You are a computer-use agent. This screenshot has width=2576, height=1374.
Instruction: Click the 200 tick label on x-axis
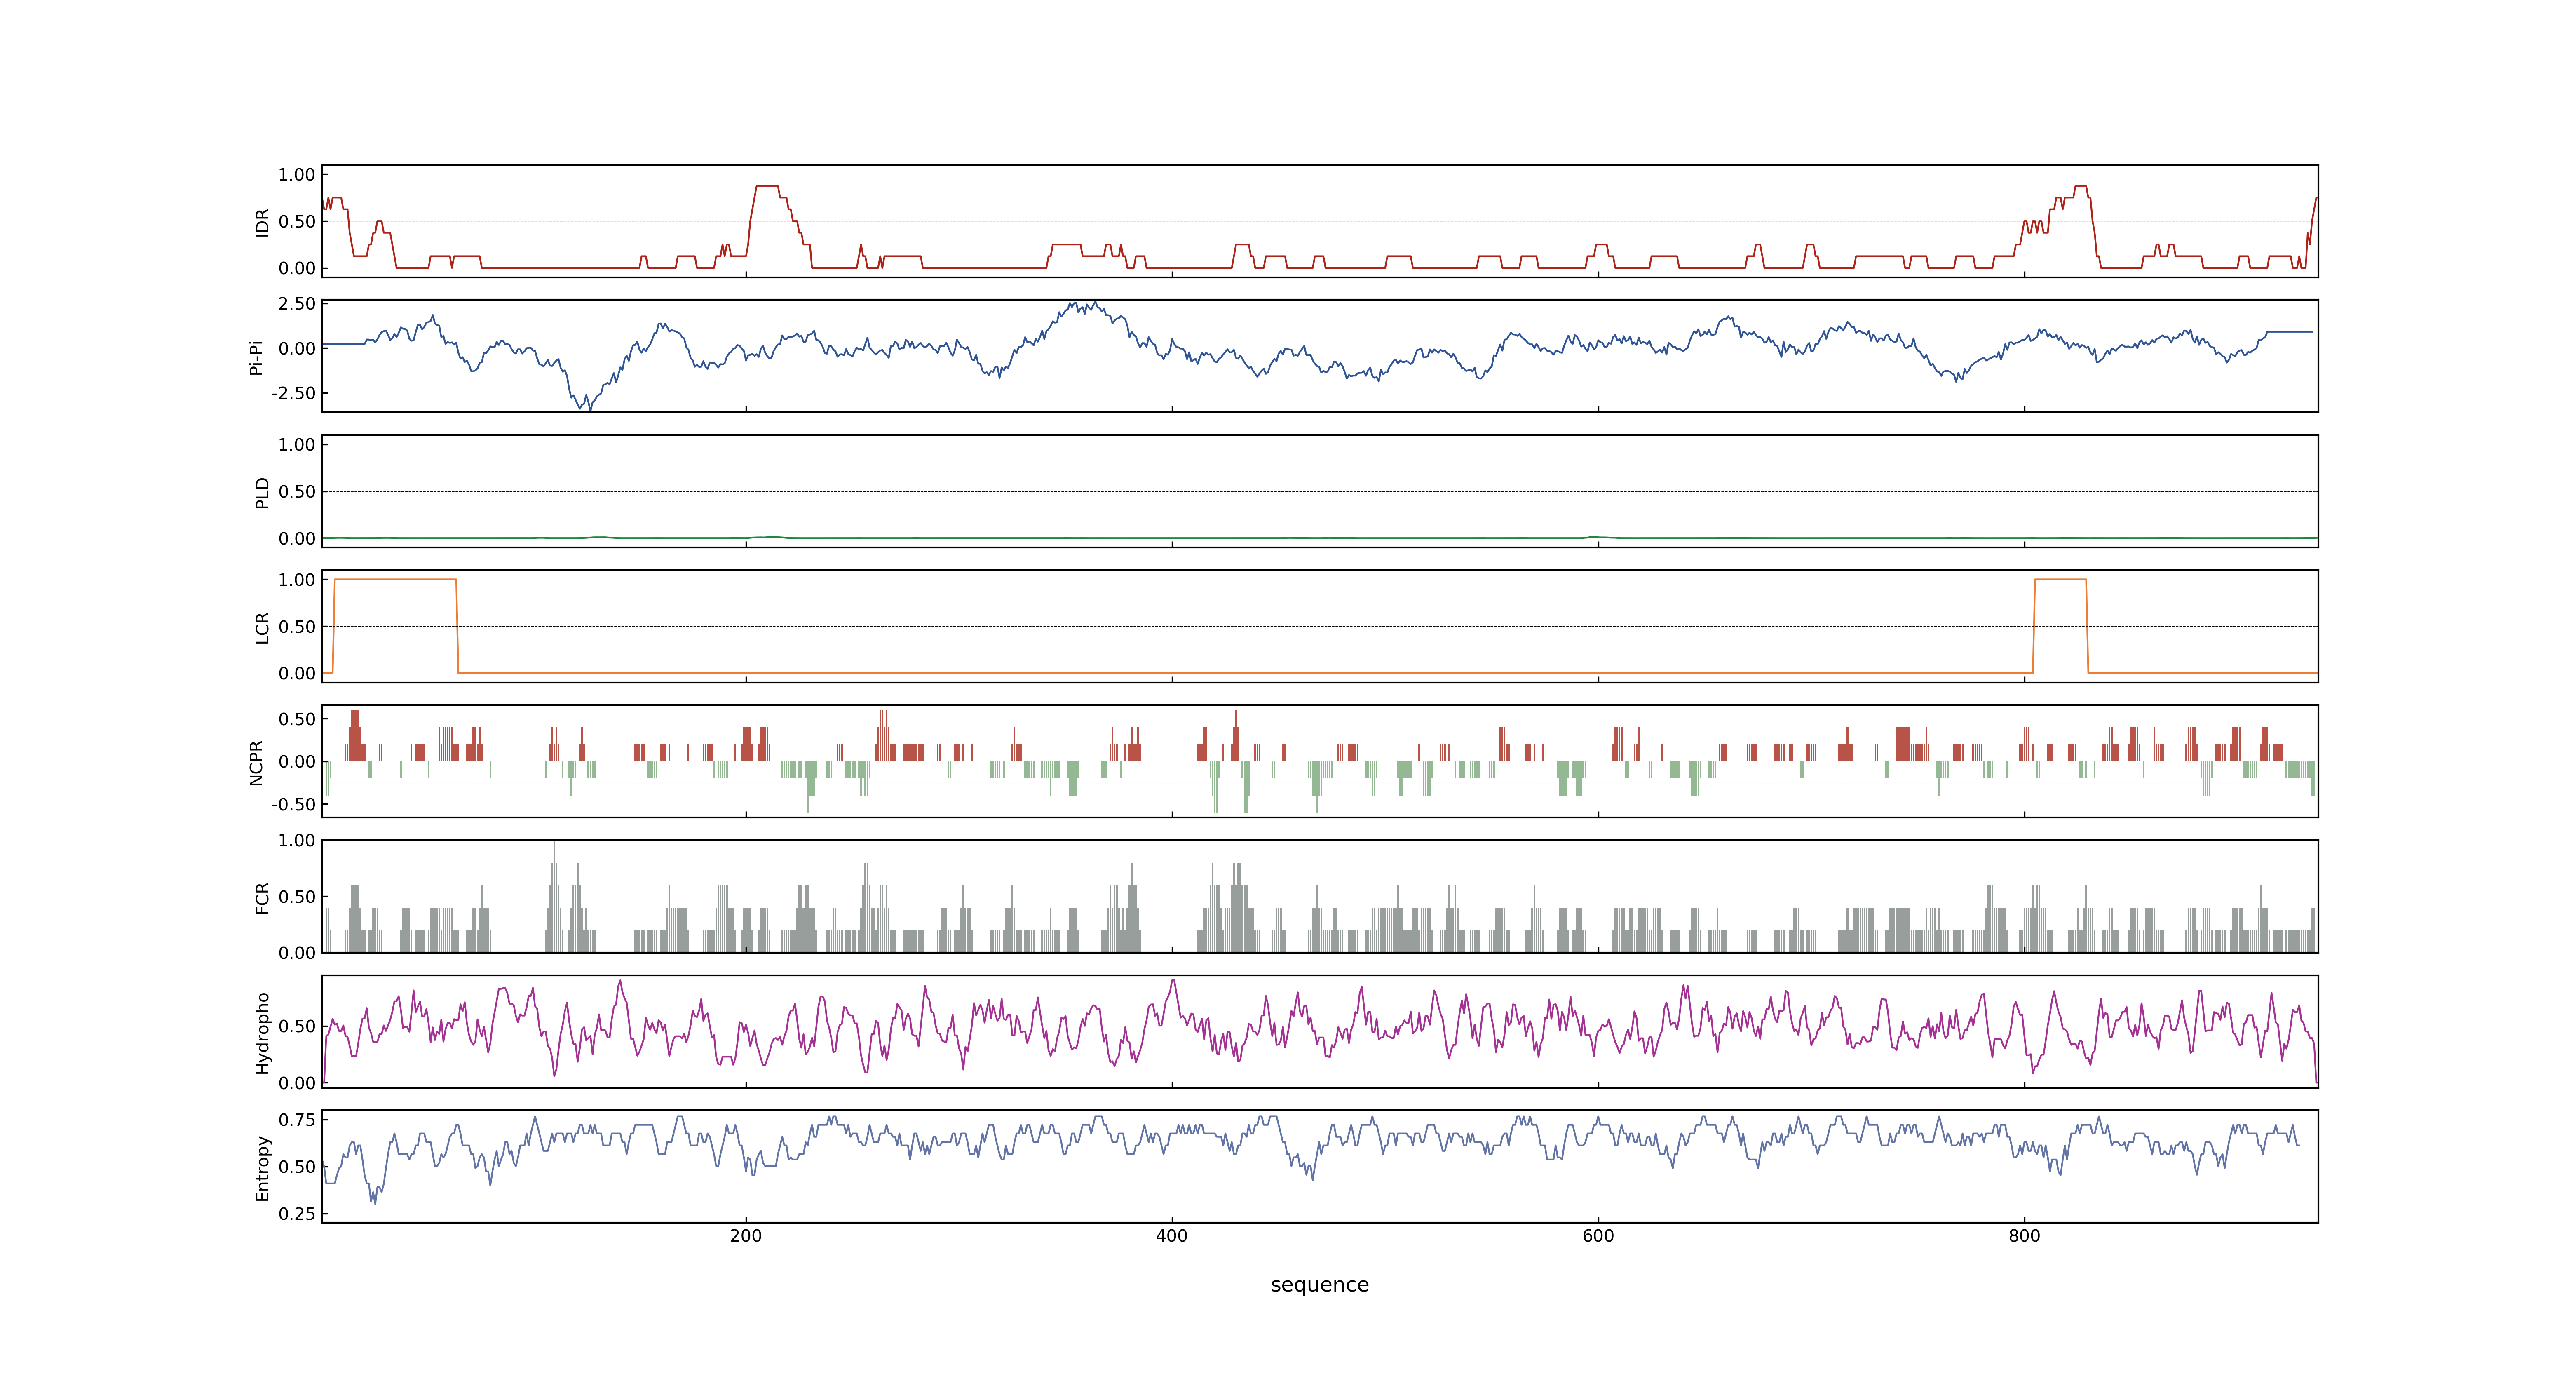(x=745, y=1236)
